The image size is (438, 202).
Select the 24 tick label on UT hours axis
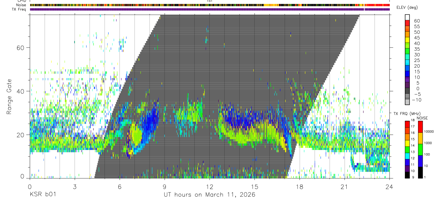click(389, 187)
